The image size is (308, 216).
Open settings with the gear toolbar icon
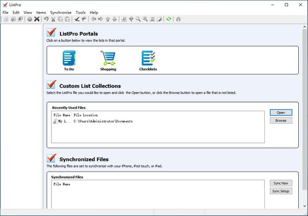(30, 19)
